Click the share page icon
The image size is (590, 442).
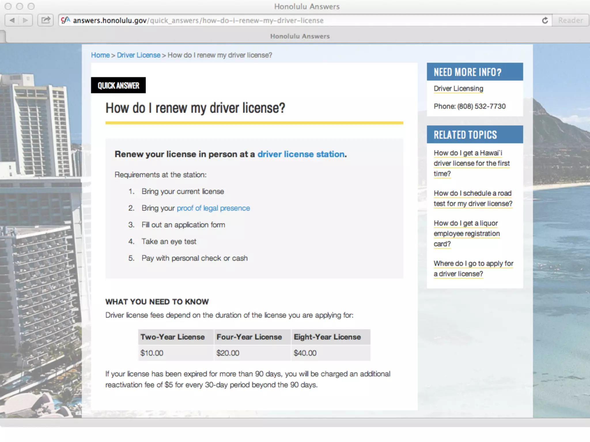[46, 20]
